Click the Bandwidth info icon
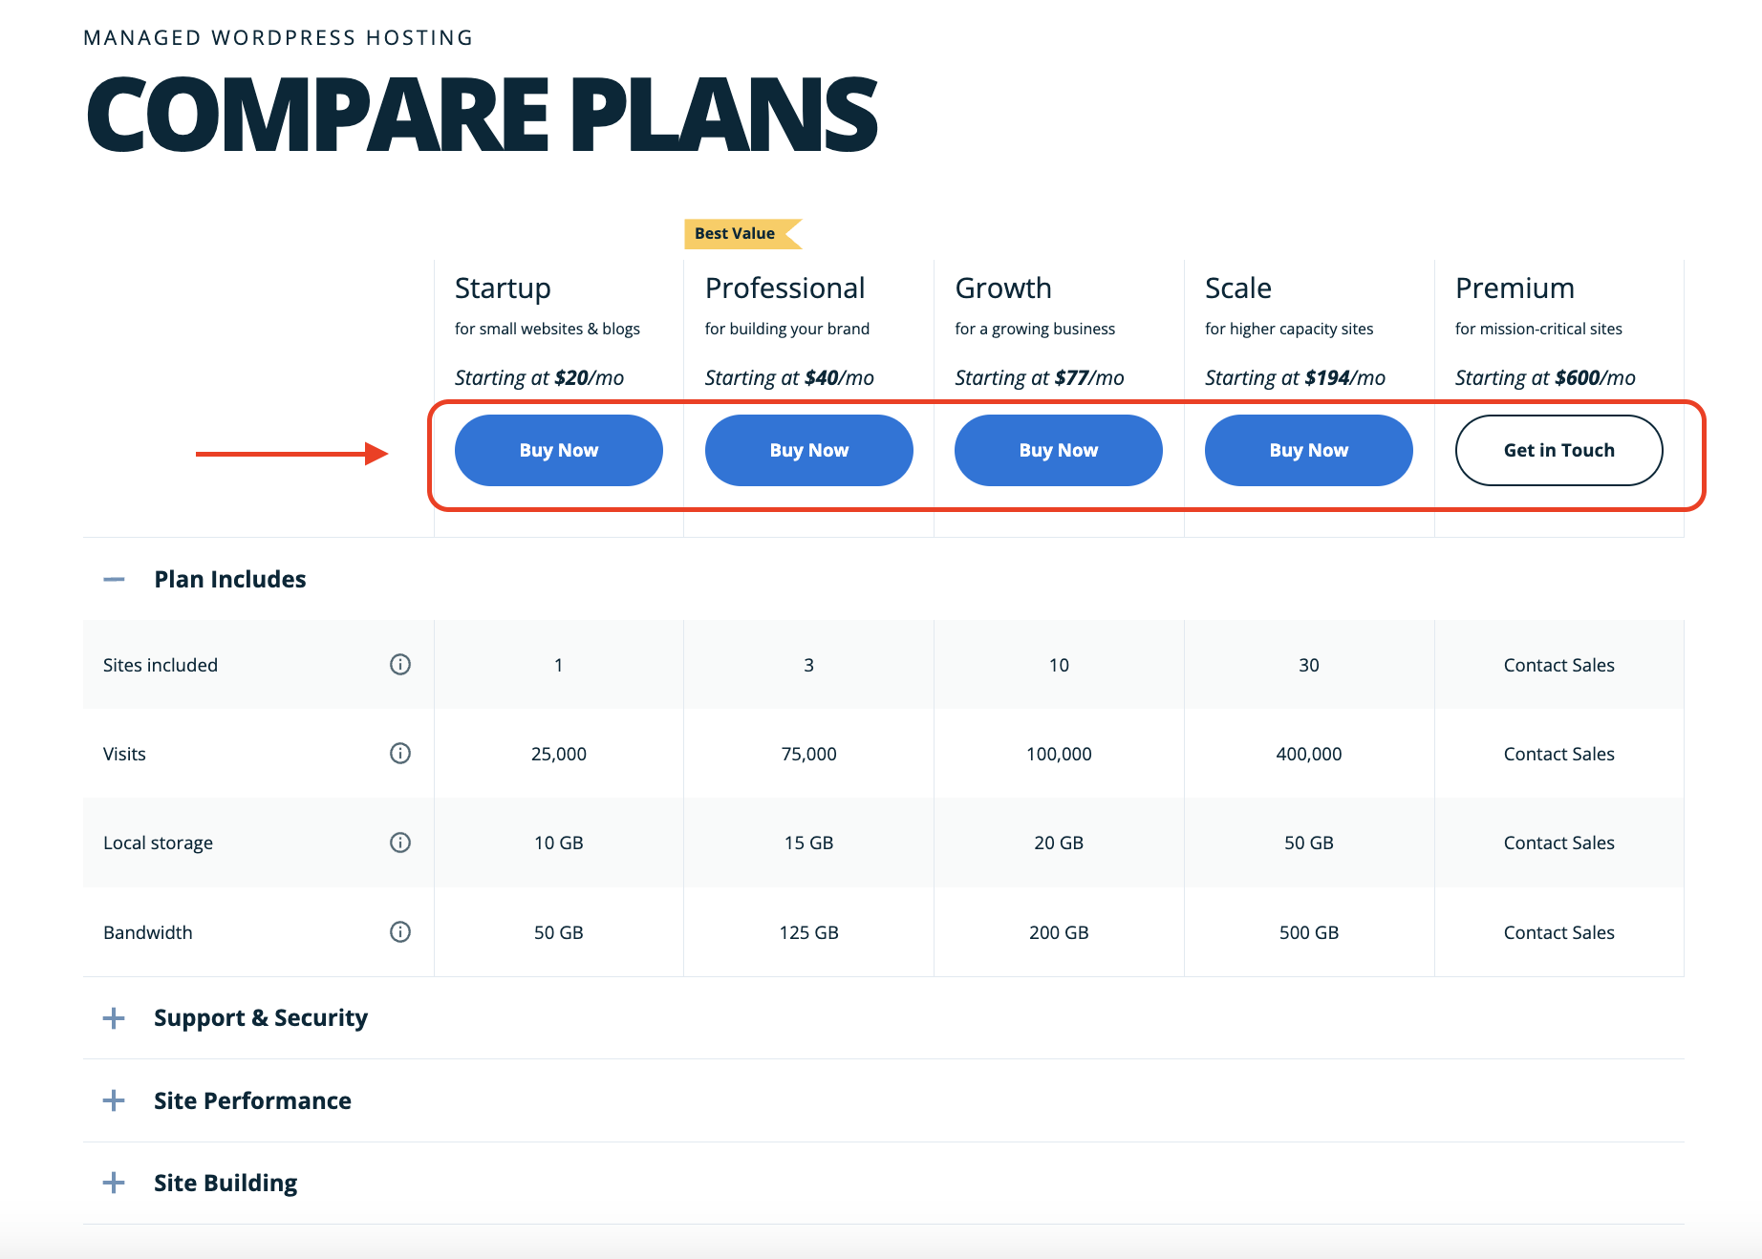Image resolution: width=1762 pixels, height=1259 pixels. pyautogui.click(x=400, y=931)
